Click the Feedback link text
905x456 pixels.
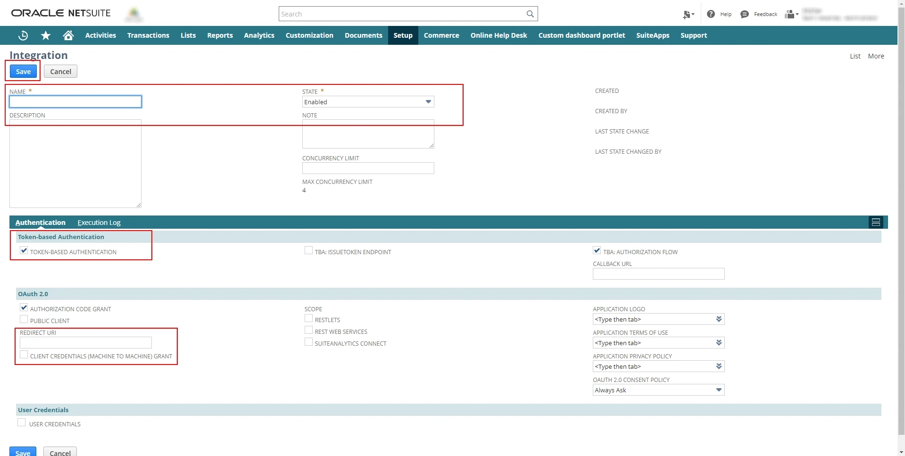pos(765,14)
